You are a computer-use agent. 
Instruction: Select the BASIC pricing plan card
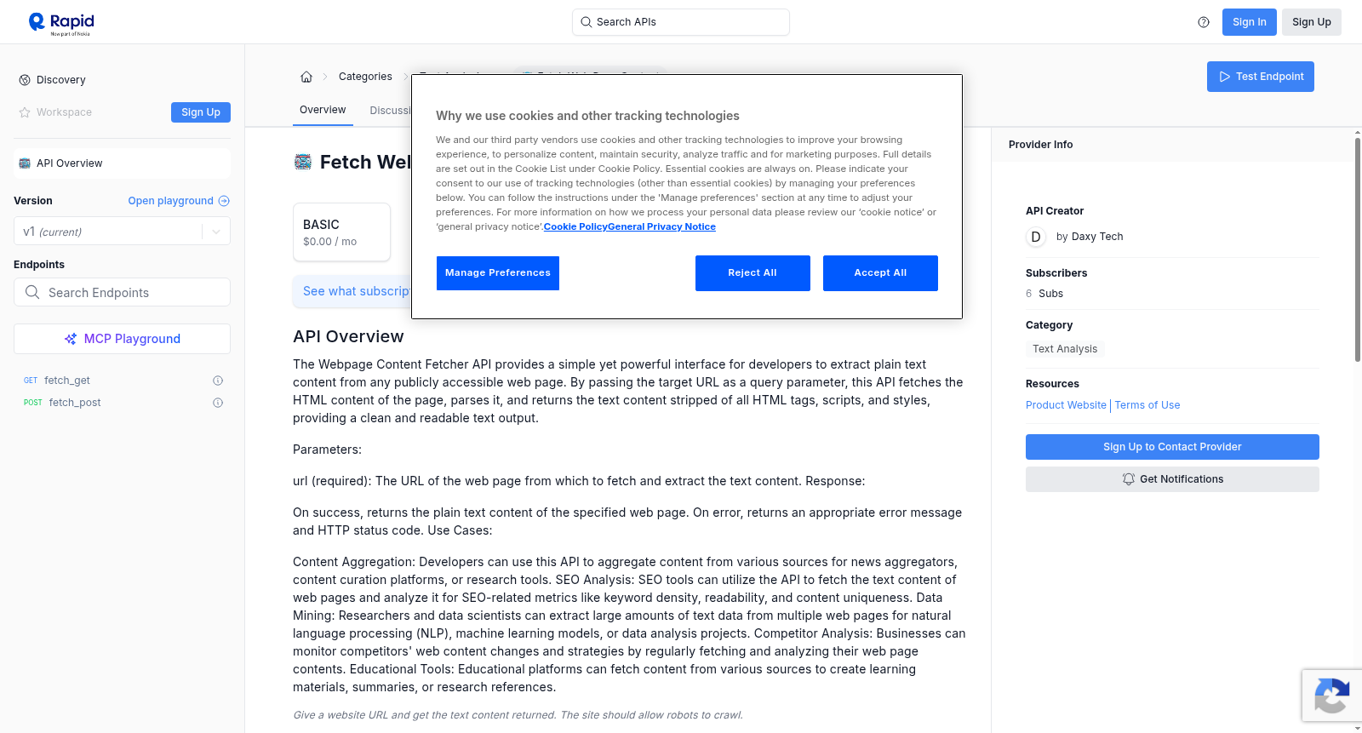tap(341, 232)
